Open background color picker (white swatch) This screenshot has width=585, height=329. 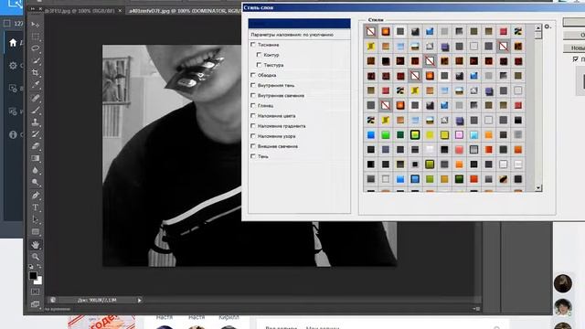[x=38, y=281]
